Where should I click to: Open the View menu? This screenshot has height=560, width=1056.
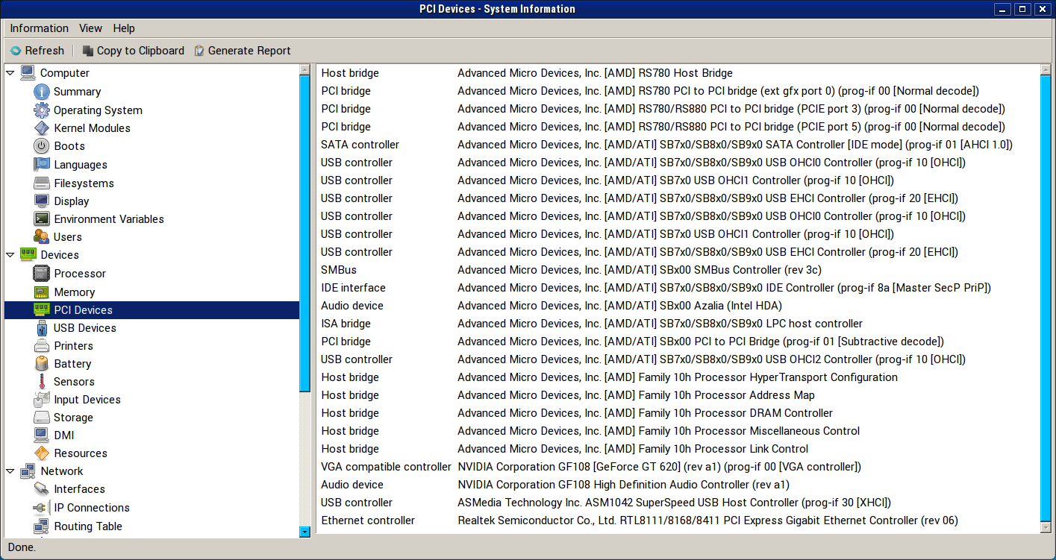90,28
